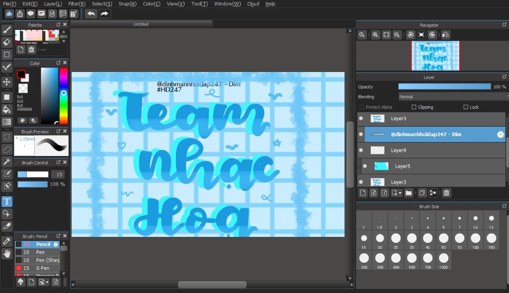Select the Text tool

[x=7, y=202]
